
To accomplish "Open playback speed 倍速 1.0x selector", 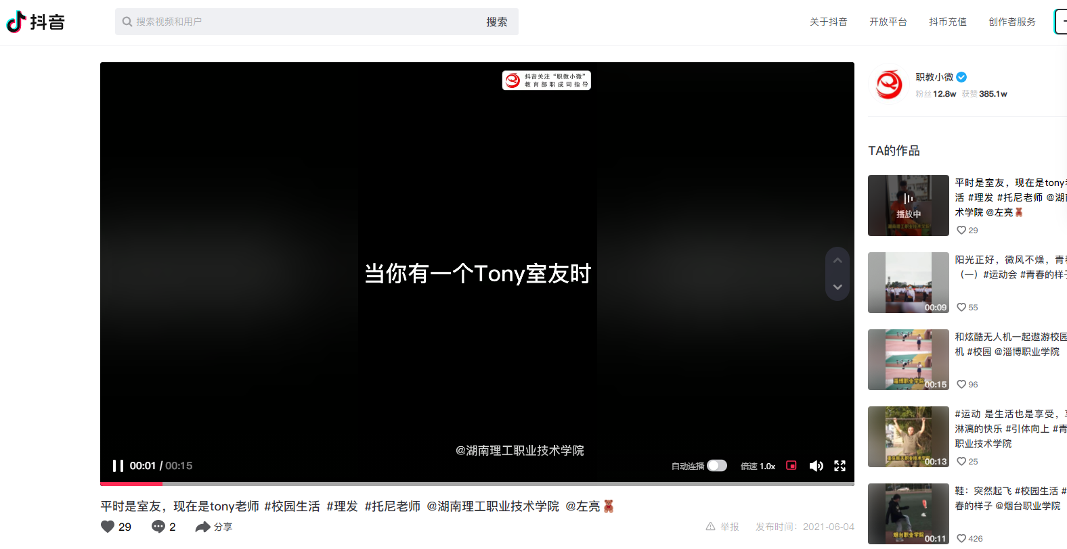I will tap(758, 466).
